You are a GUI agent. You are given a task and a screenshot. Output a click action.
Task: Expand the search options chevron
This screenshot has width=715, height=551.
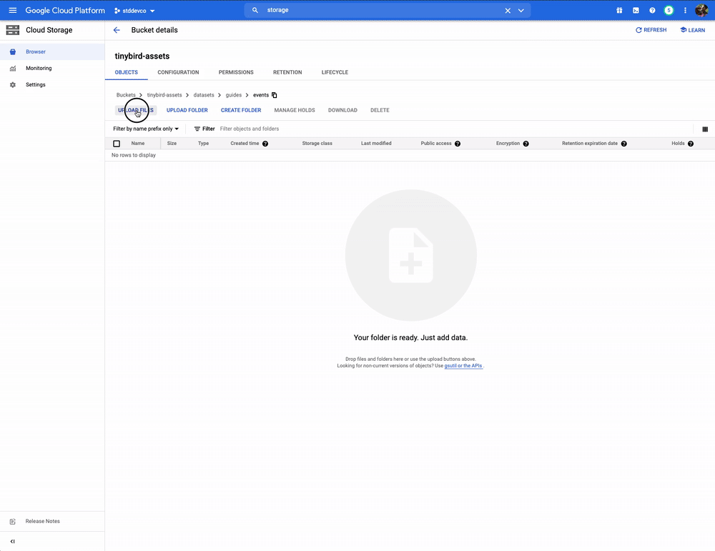point(521,11)
